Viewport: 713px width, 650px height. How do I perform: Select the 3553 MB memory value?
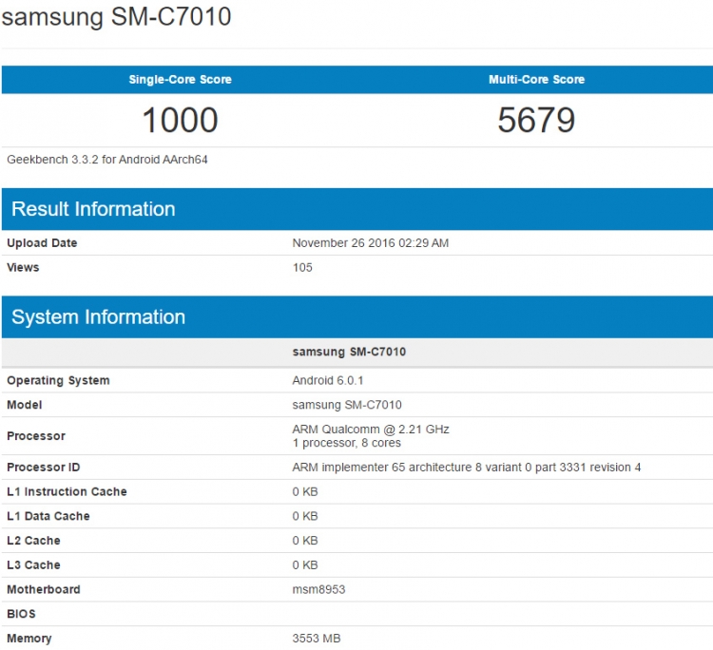[316, 639]
